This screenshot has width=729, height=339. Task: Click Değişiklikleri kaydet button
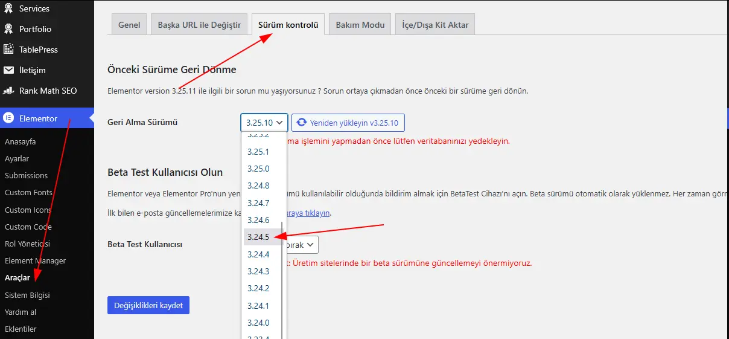coord(148,305)
